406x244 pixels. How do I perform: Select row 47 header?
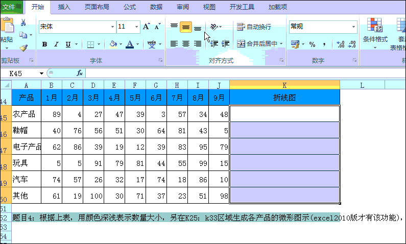point(6,147)
